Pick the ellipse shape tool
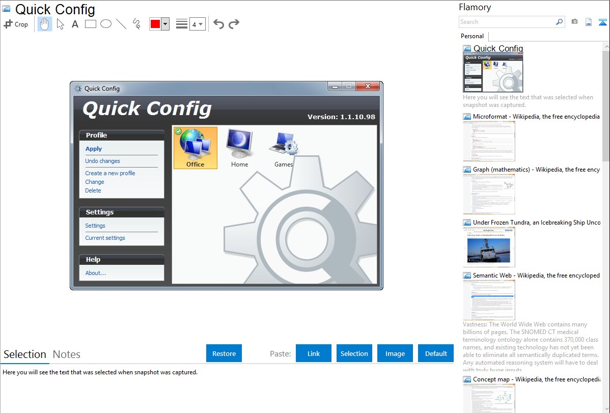The height and width of the screenshot is (413, 610). [x=105, y=24]
